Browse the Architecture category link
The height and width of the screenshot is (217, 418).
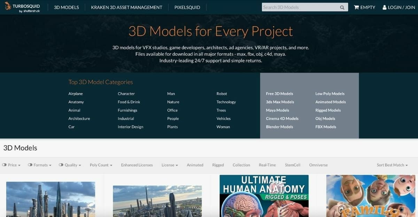[x=79, y=119]
